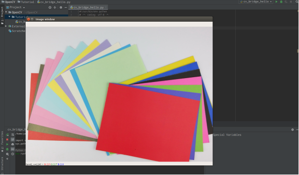Toggle the 1: Project side tool window tab
299x175 pixels.
tap(2, 15)
